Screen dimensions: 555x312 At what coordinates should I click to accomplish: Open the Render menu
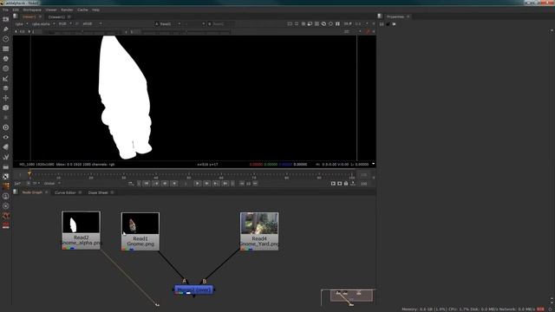67,10
